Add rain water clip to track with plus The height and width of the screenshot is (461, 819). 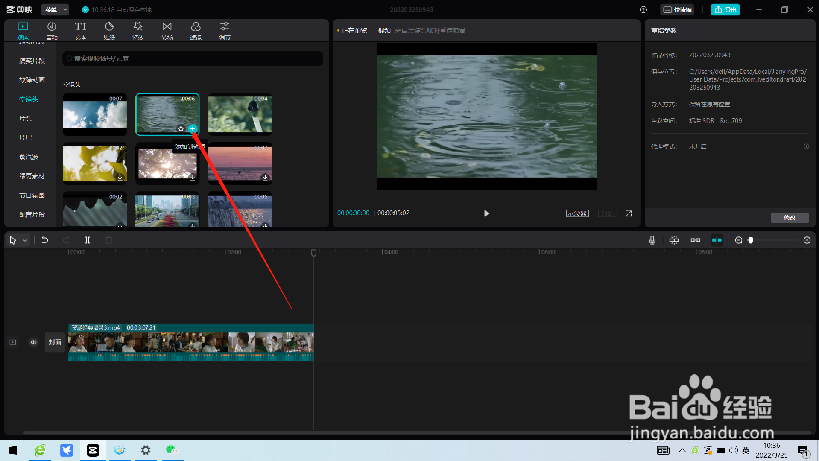tap(193, 128)
